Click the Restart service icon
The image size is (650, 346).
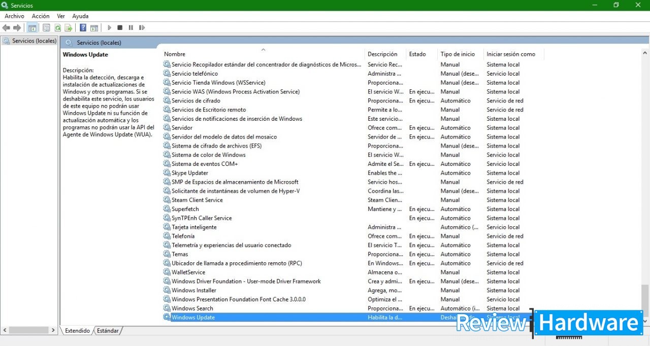click(x=142, y=28)
